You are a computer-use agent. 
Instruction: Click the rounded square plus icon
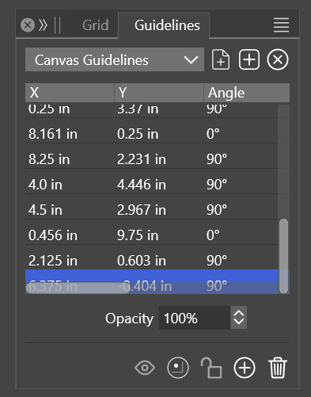[249, 59]
